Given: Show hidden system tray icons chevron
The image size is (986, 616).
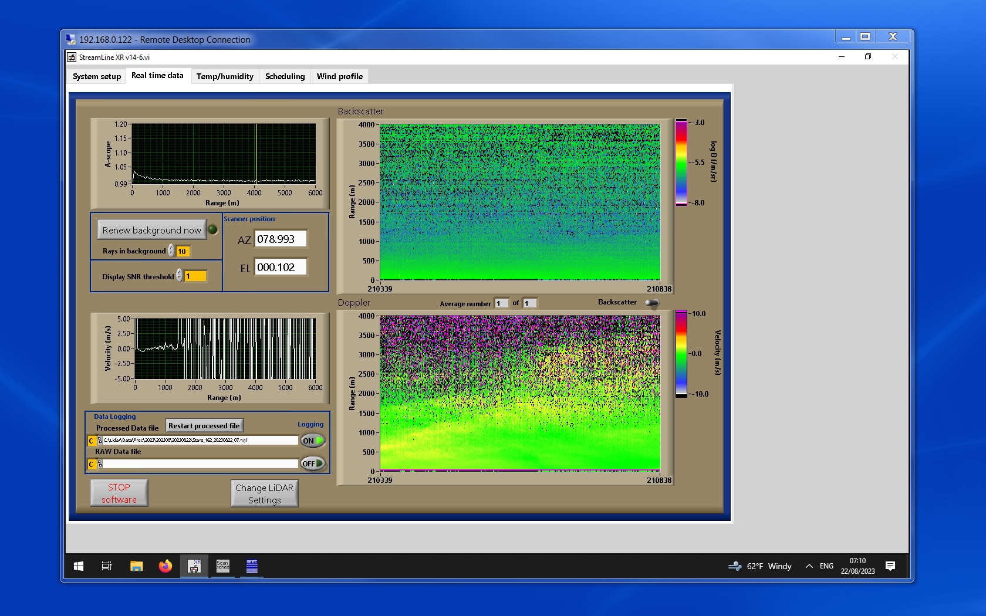Looking at the screenshot, I should pyautogui.click(x=809, y=566).
